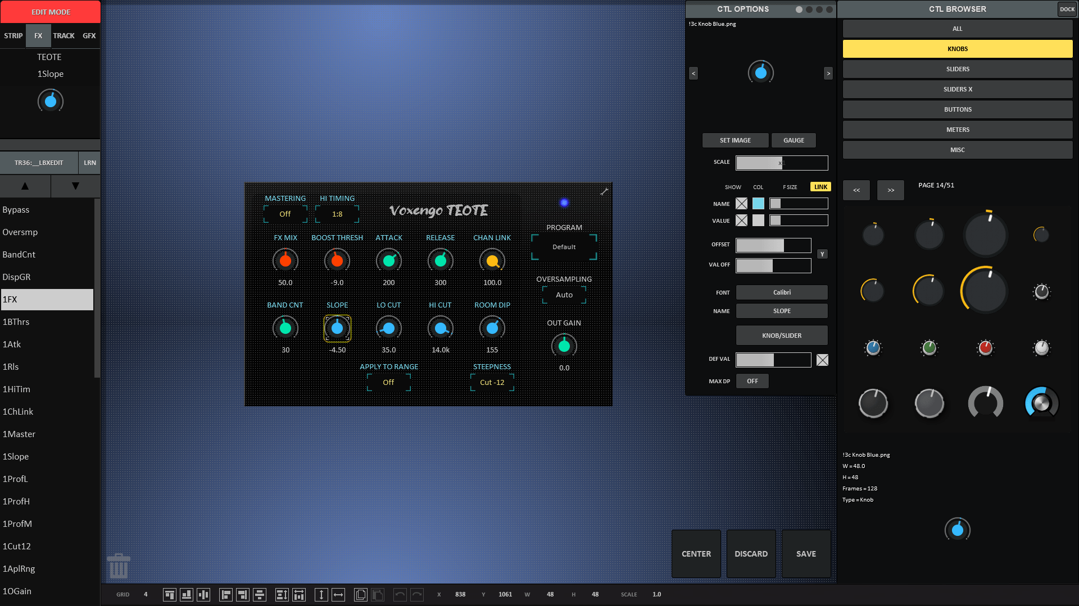Screen dimensions: 1079x606
Task: Click the align bottom icon in bottom toolbar
Action: 186,595
